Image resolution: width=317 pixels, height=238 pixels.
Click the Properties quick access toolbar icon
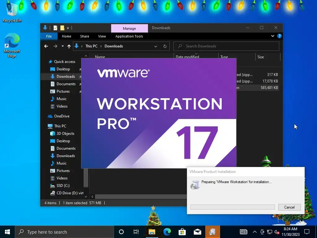coord(55,28)
